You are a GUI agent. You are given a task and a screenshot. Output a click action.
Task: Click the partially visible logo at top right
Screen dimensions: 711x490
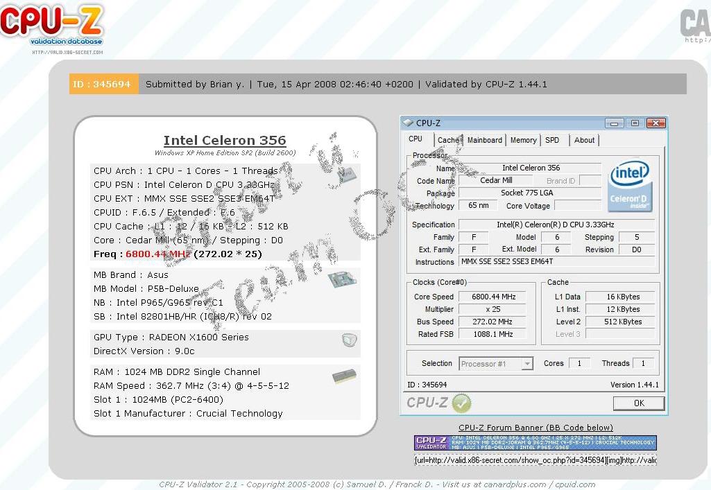pos(695,26)
